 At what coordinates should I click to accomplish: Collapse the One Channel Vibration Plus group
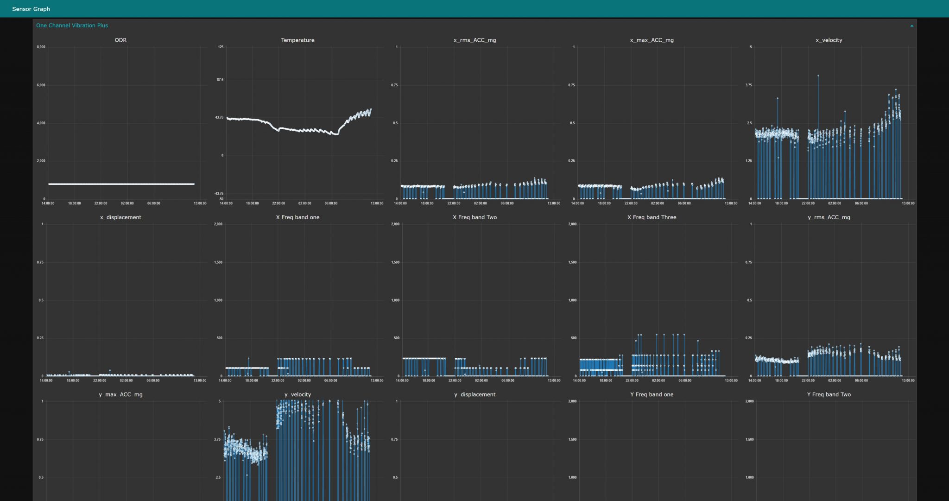click(x=911, y=26)
